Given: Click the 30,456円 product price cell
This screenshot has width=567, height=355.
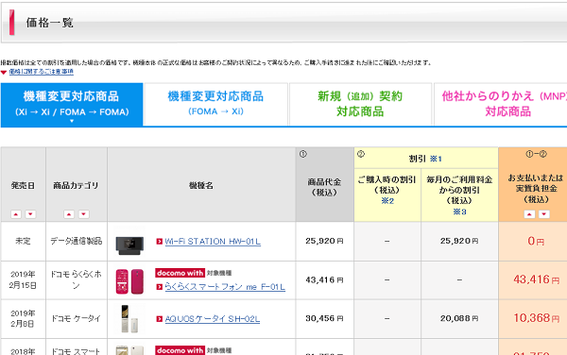Looking at the screenshot, I should tap(324, 318).
